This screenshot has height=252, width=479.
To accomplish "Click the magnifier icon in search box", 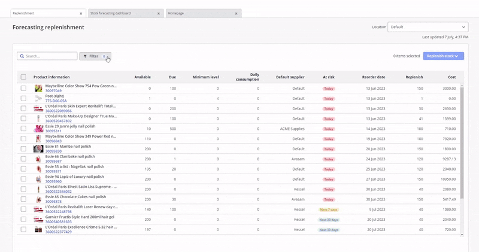I will coord(22,56).
